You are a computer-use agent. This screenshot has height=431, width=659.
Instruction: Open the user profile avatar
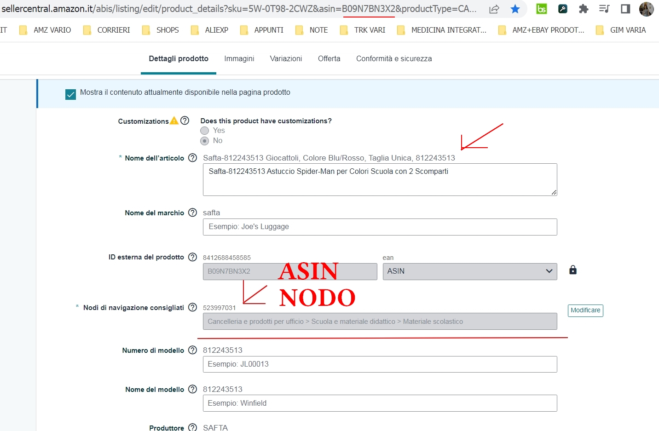[647, 9]
